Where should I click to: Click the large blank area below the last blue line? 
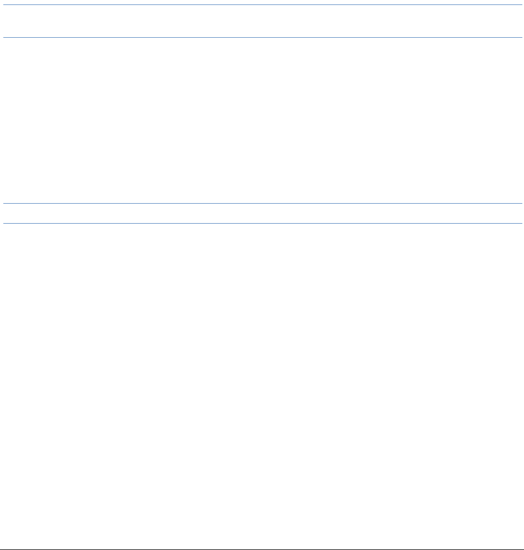[x=263, y=386]
